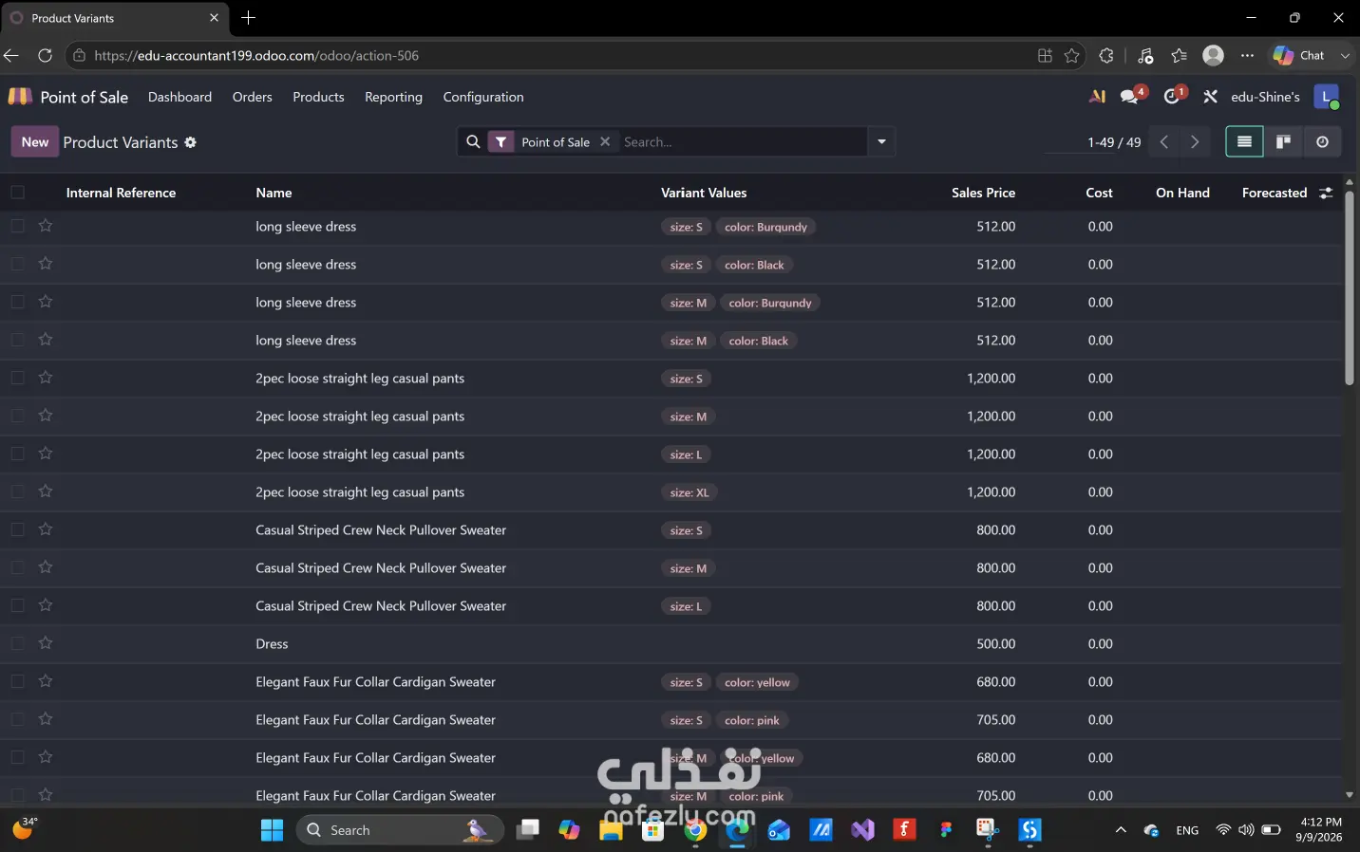Open the Product Variants gear settings
Viewport: 1360px width, 852px height.
[190, 142]
